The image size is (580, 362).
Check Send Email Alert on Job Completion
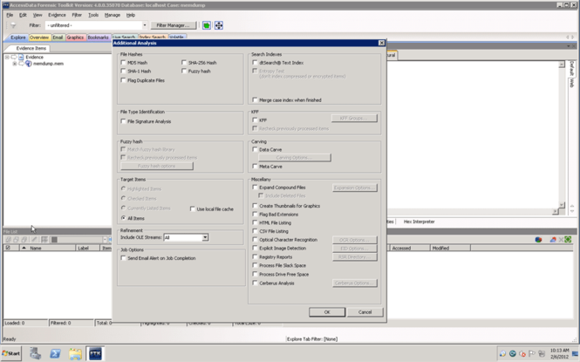coord(123,258)
